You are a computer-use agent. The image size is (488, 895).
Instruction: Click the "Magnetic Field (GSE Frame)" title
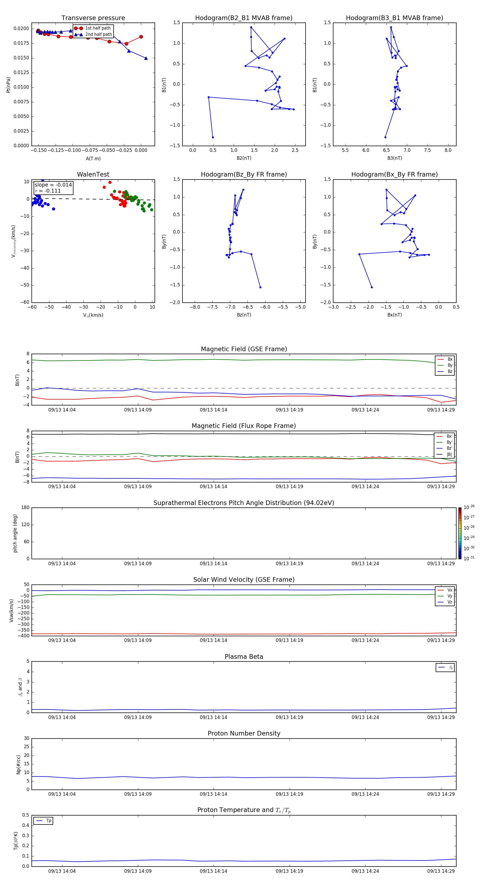point(244,349)
